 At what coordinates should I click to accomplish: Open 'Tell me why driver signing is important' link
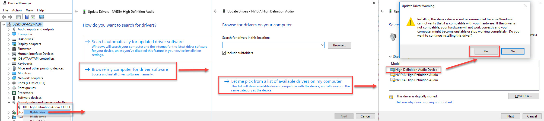[x=424, y=102]
